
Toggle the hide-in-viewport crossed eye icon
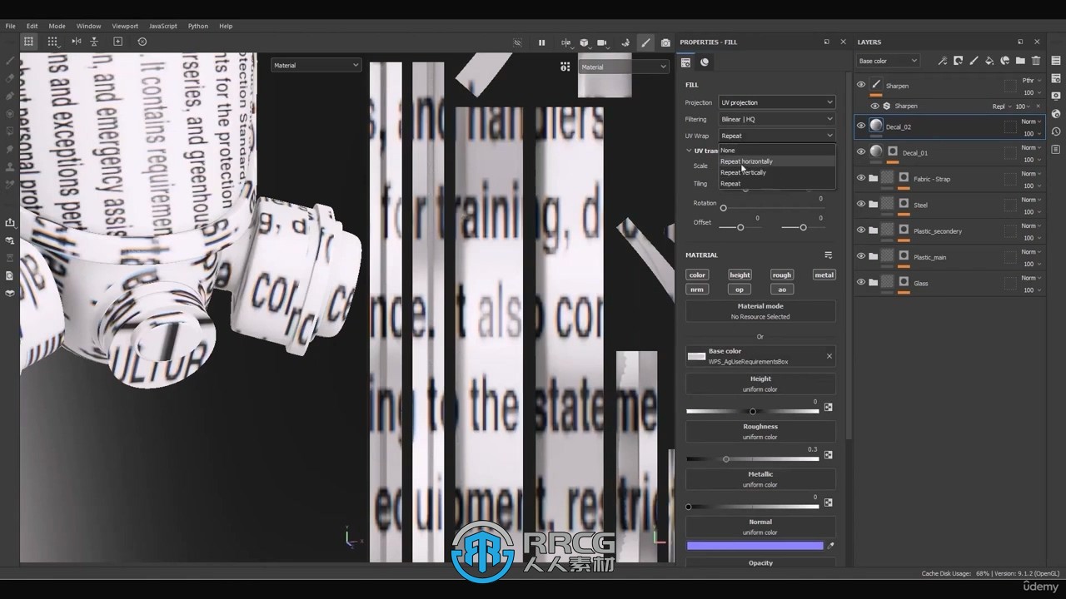(517, 42)
